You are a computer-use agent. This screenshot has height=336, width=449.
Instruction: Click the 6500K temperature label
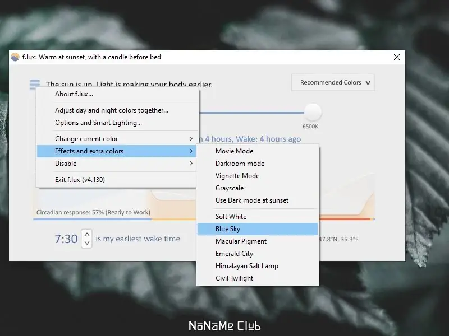pos(310,127)
